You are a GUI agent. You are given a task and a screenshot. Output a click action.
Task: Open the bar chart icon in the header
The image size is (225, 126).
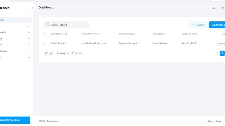coord(214,8)
